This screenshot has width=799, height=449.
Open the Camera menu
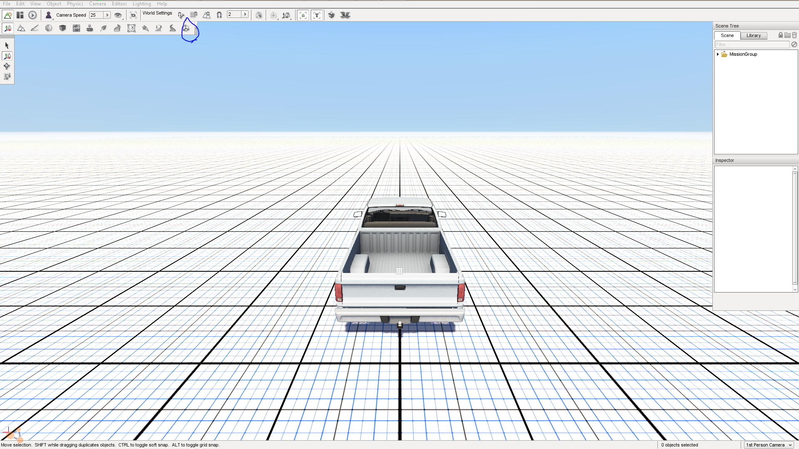tap(97, 4)
